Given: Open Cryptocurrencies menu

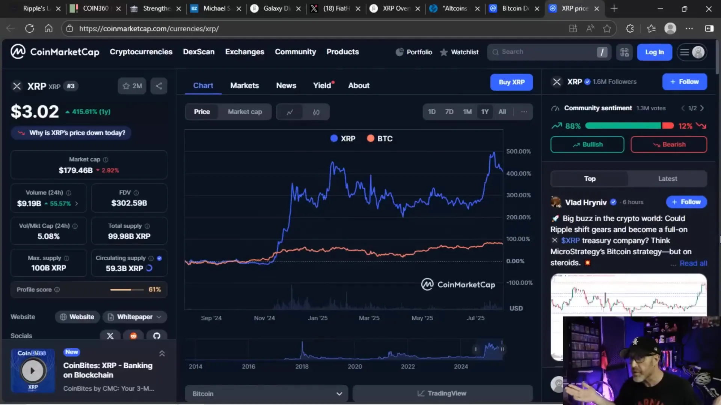Looking at the screenshot, I should point(141,52).
